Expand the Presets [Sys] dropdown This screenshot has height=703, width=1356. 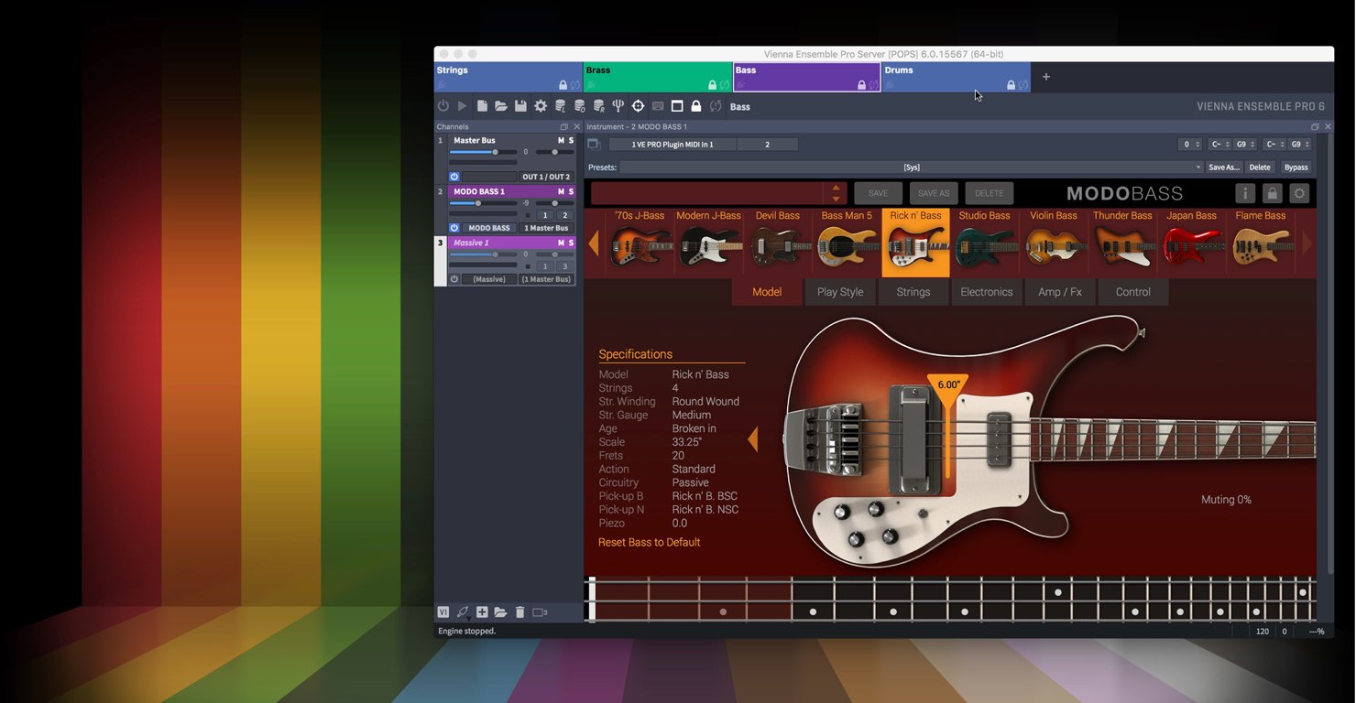[912, 168]
